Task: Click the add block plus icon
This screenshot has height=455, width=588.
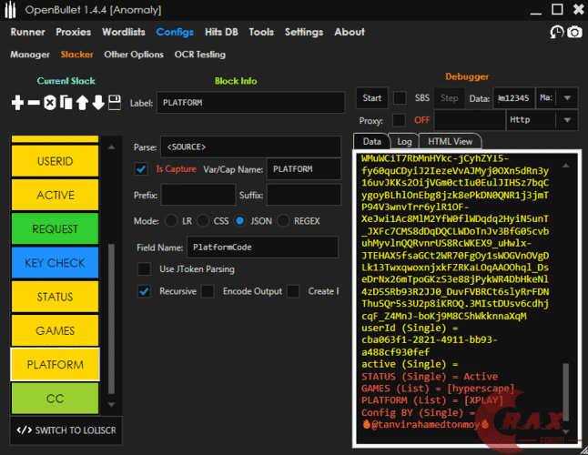Action: pyautogui.click(x=17, y=103)
